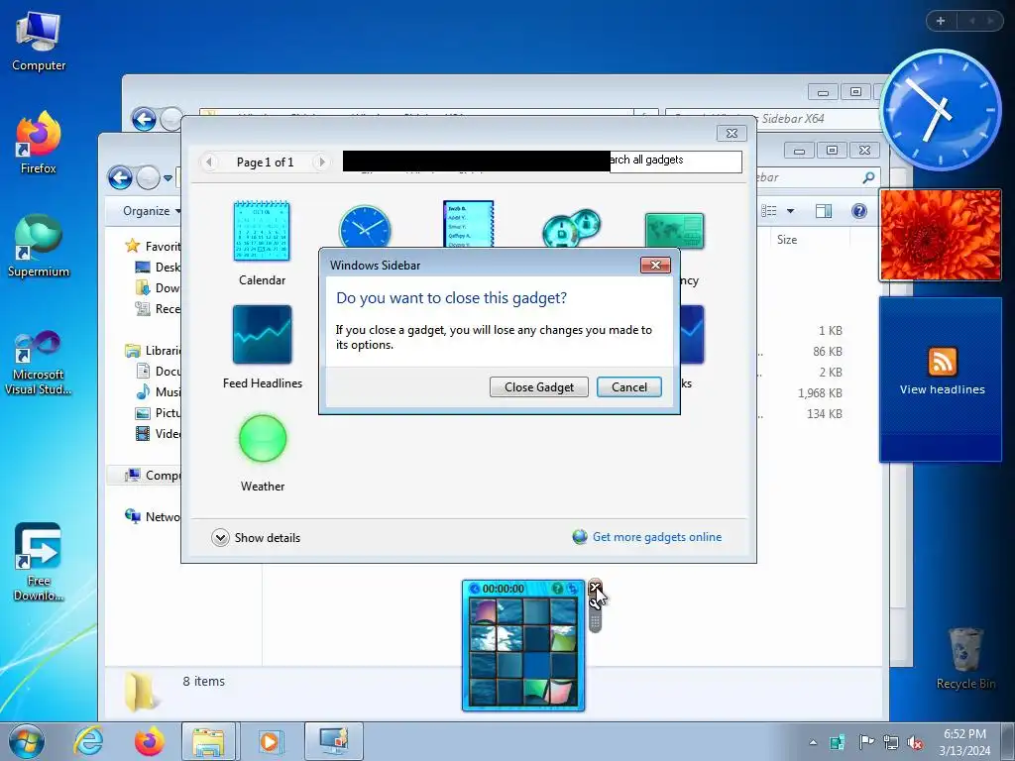Click the top-left puzzle gadget tile
1015x761 pixels.
pyautogui.click(x=483, y=611)
